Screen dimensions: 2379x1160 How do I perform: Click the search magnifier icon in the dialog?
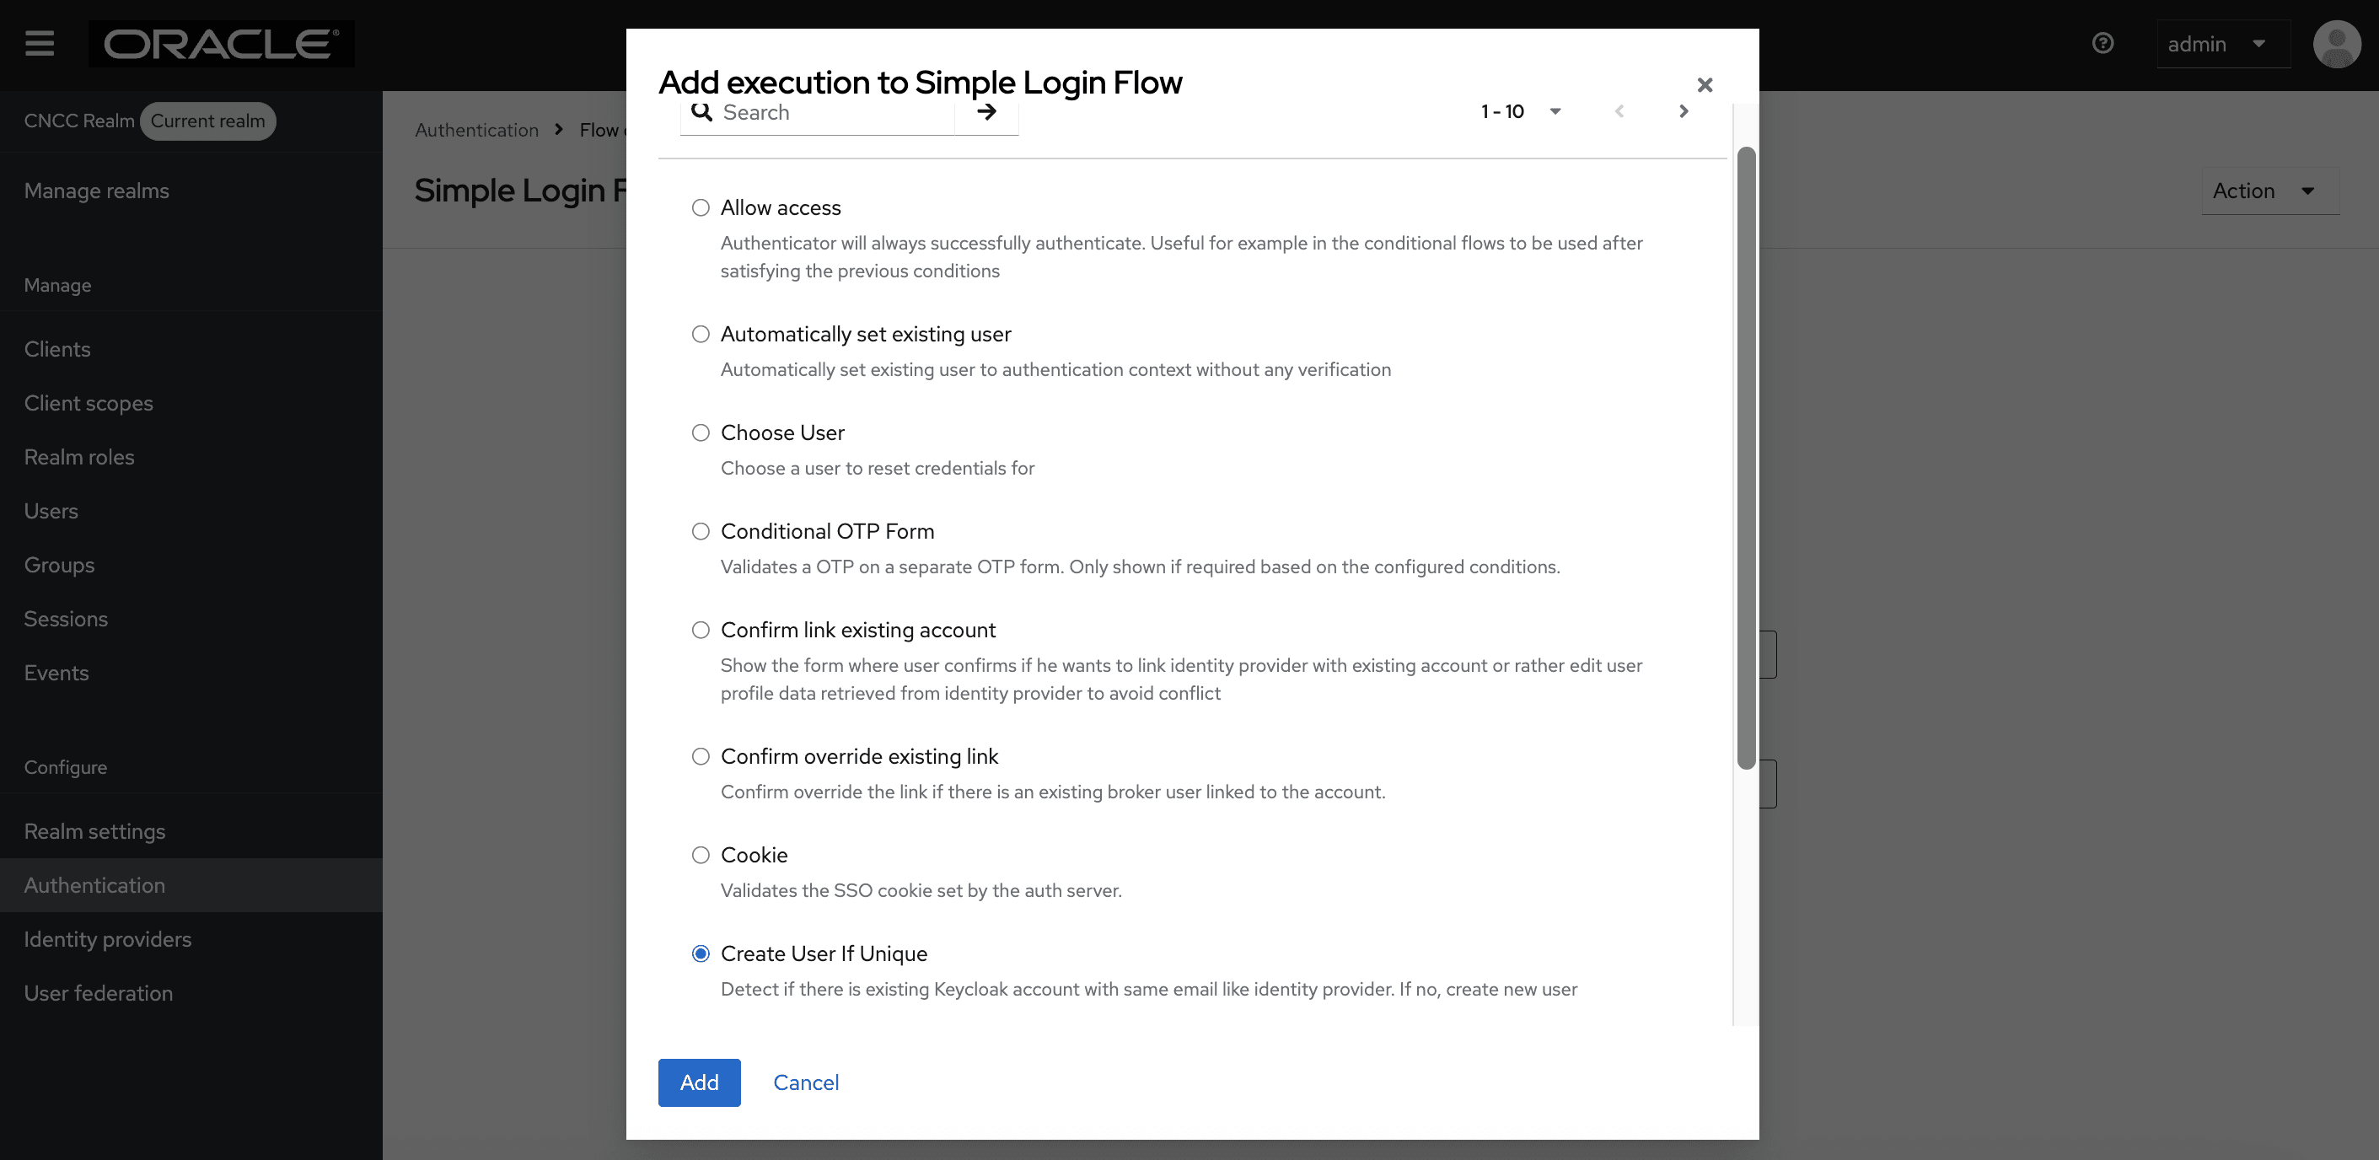pos(702,110)
